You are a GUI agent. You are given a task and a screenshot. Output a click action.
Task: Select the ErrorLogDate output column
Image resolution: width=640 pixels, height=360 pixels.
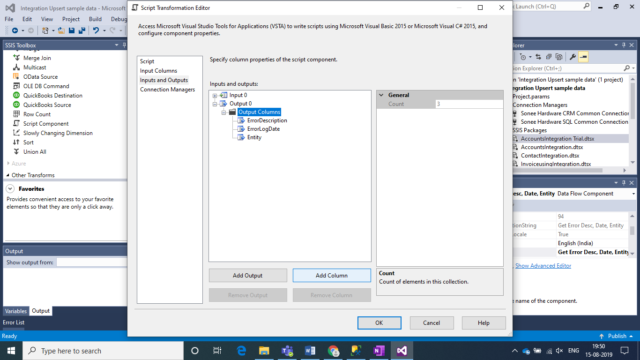click(x=263, y=129)
